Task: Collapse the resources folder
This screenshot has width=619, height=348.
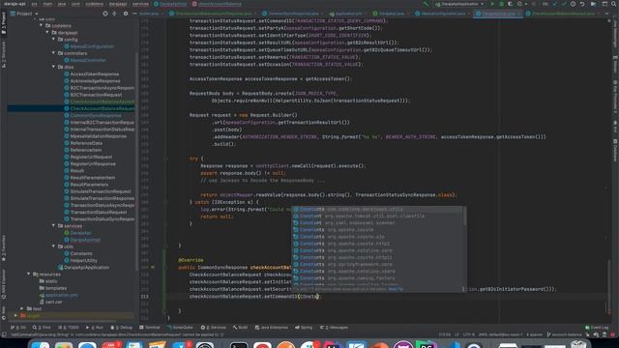Action: pos(28,275)
